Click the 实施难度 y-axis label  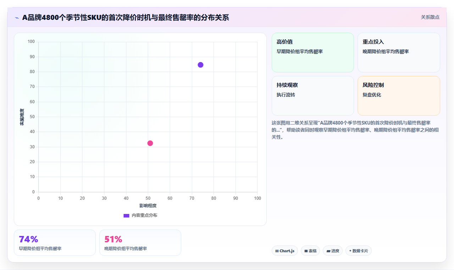coord(22,117)
